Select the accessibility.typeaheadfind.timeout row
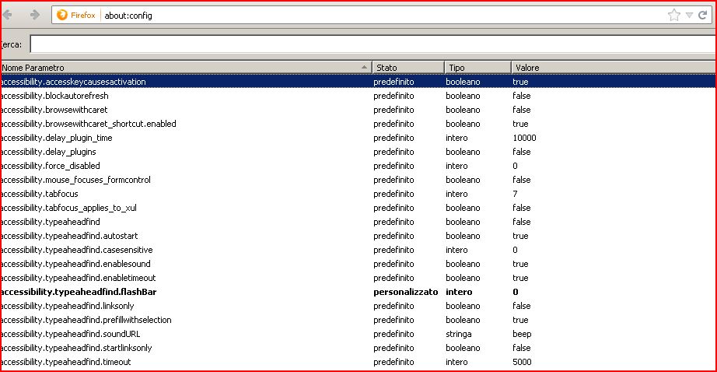 pyautogui.click(x=358, y=362)
